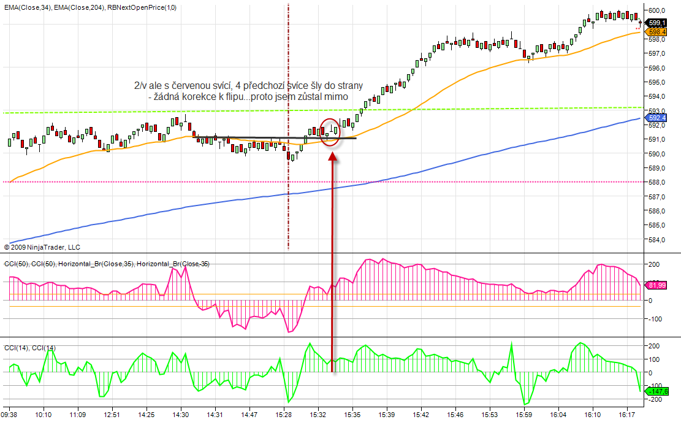Click the green -147,6 CCI value marker
The height and width of the screenshot is (422, 681).
(657, 391)
